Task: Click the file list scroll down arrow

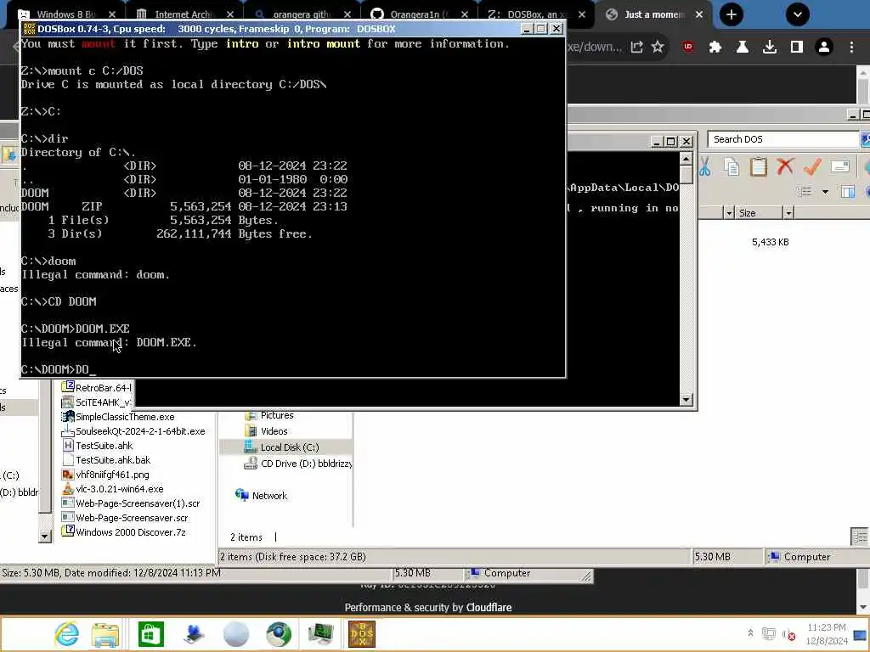Action: pyautogui.click(x=45, y=536)
